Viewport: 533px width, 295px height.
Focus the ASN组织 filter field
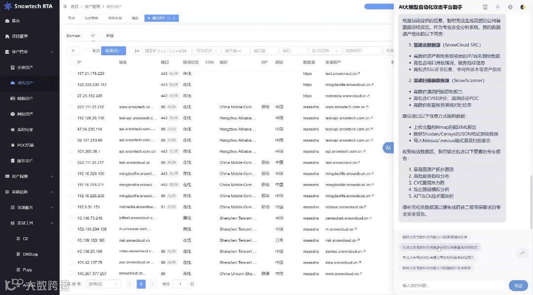(362, 51)
